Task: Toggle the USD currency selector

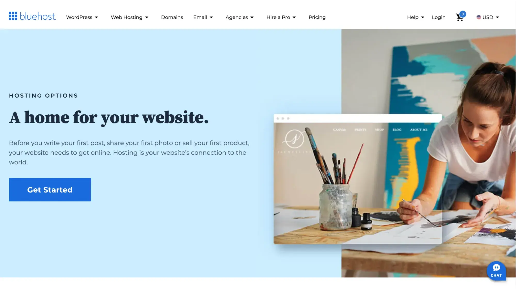Action: coord(488,17)
